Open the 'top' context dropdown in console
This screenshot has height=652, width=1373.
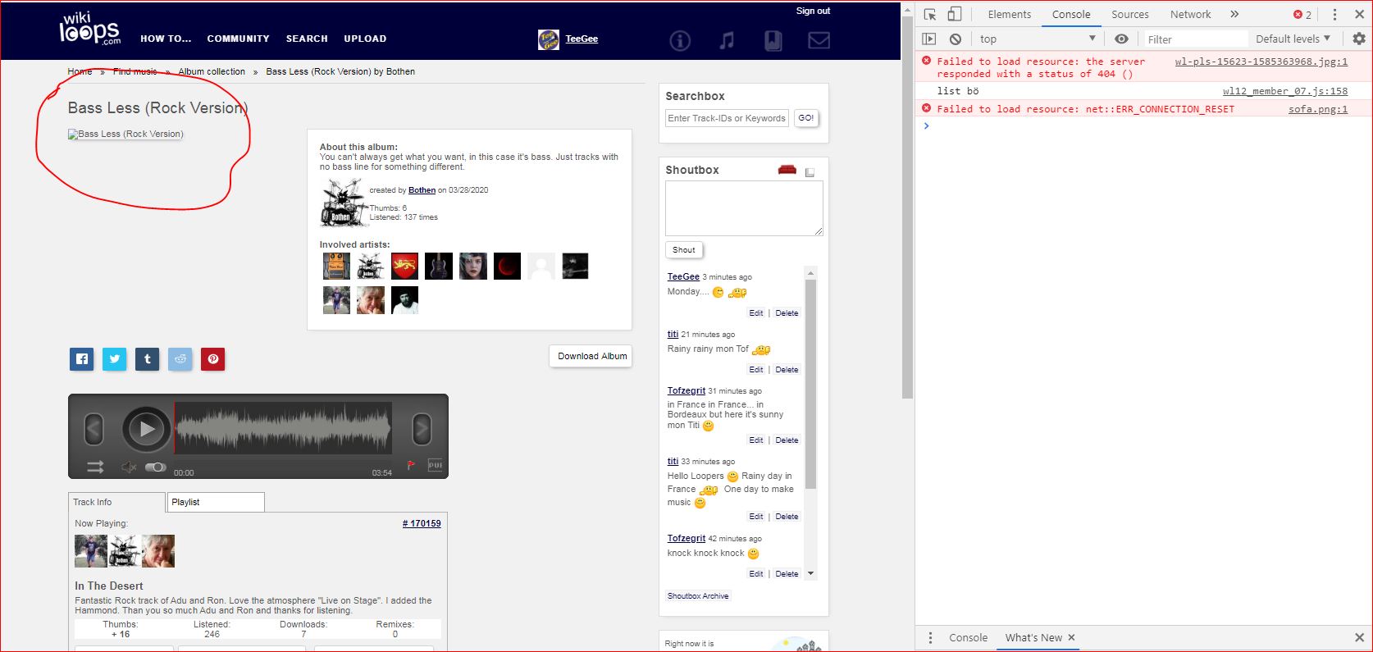pyautogui.click(x=1038, y=39)
